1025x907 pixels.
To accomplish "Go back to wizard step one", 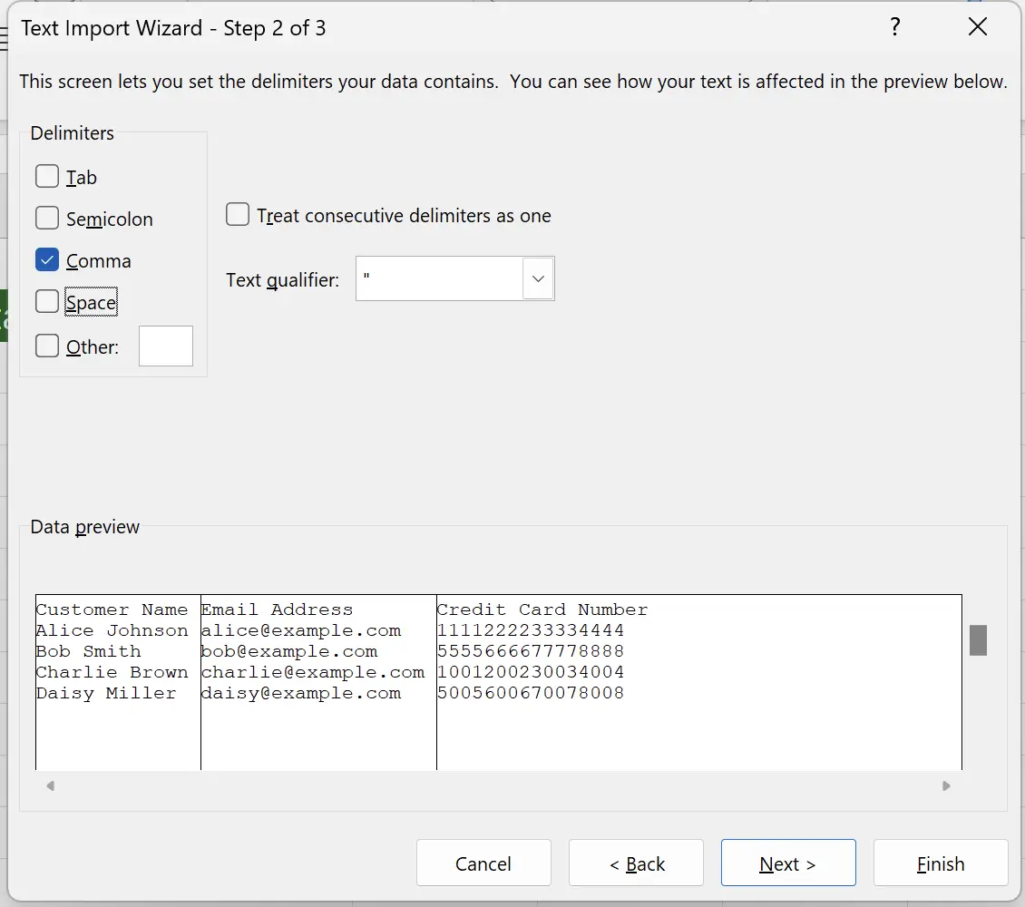I will (636, 863).
